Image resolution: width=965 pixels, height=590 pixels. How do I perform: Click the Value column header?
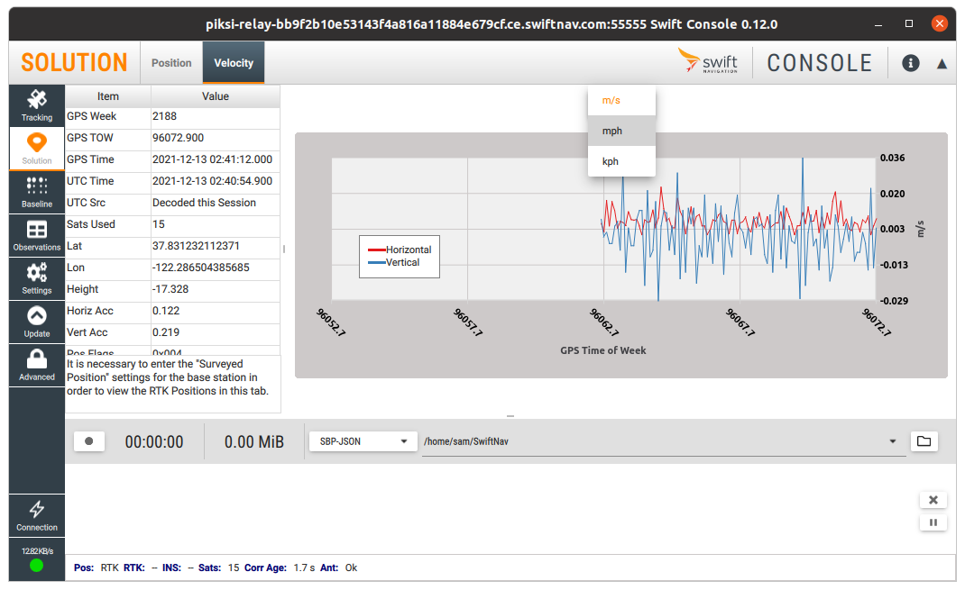[216, 96]
